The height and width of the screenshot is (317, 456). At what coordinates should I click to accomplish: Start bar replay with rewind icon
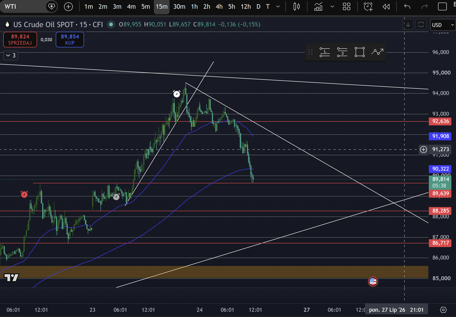(386, 6)
